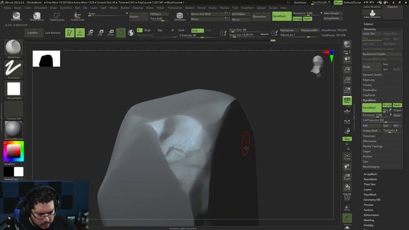Image resolution: width=409 pixels, height=230 pixels.
Task: Toggle the Zsub button
Action: [x=197, y=31]
